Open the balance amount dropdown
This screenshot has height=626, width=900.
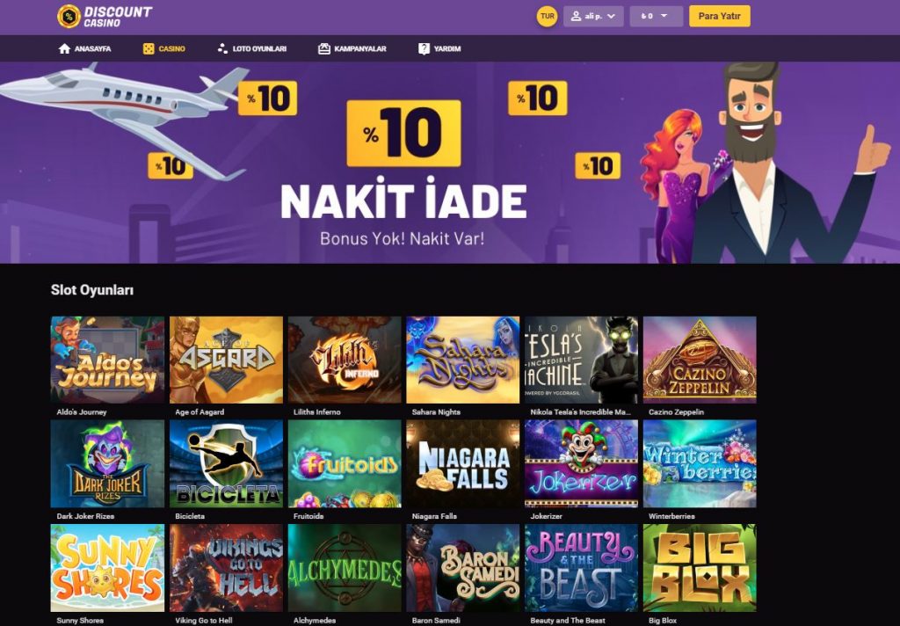point(656,16)
